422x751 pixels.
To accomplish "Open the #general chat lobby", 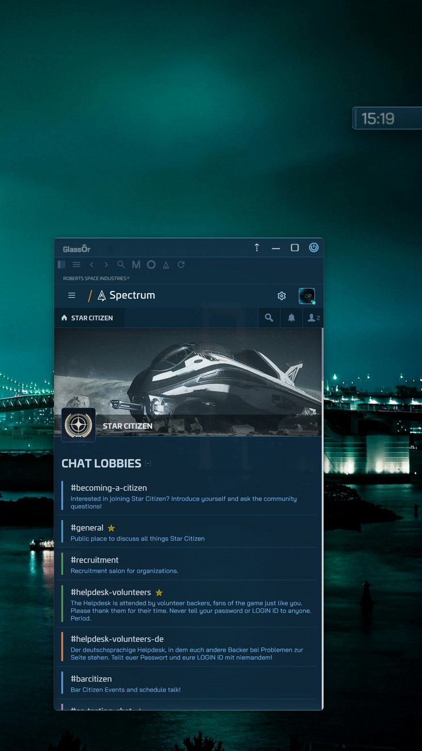I will point(87,528).
